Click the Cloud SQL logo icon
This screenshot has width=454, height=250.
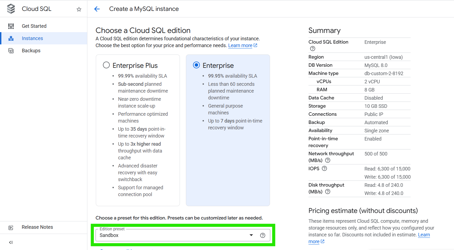11,9
